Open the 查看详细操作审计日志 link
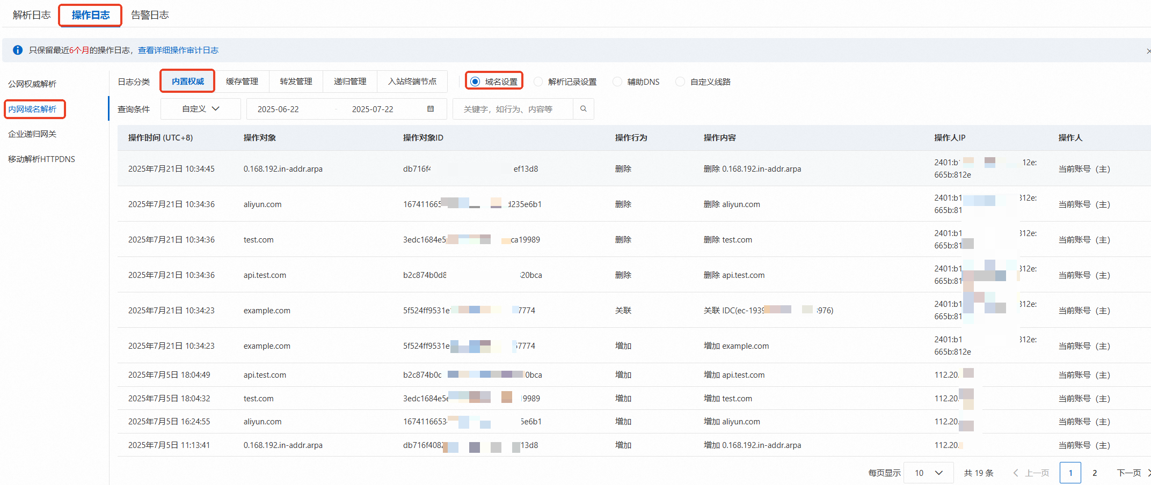The image size is (1151, 485). pos(178,50)
